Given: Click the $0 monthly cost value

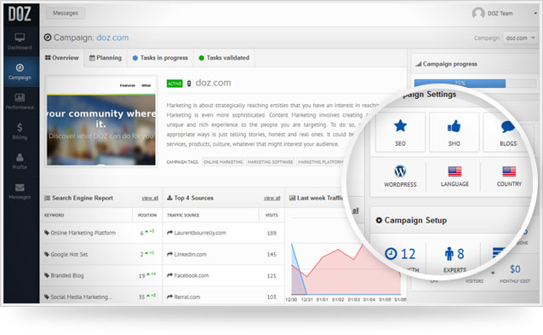Looking at the screenshot, I should click(515, 269).
